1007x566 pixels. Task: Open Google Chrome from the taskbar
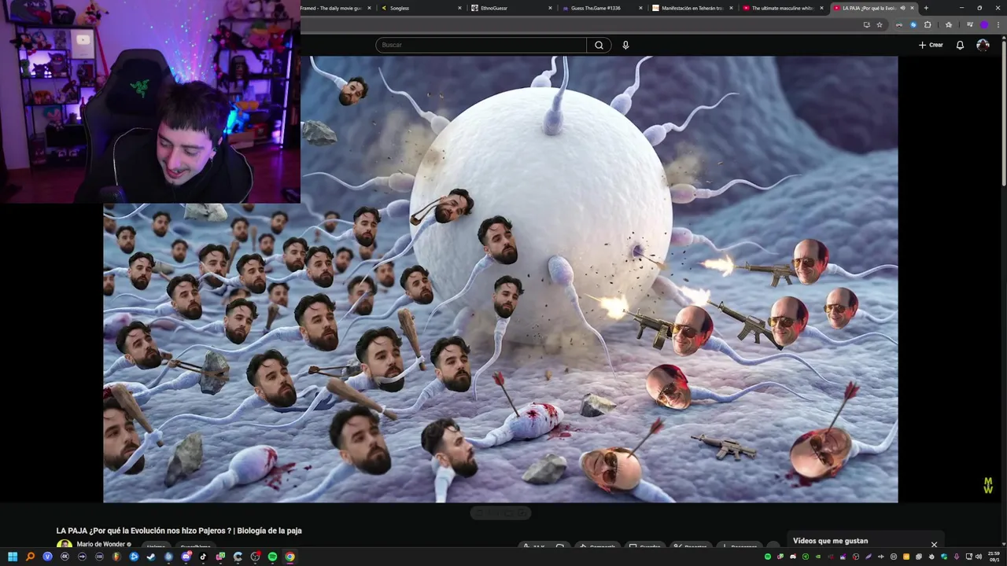(290, 557)
